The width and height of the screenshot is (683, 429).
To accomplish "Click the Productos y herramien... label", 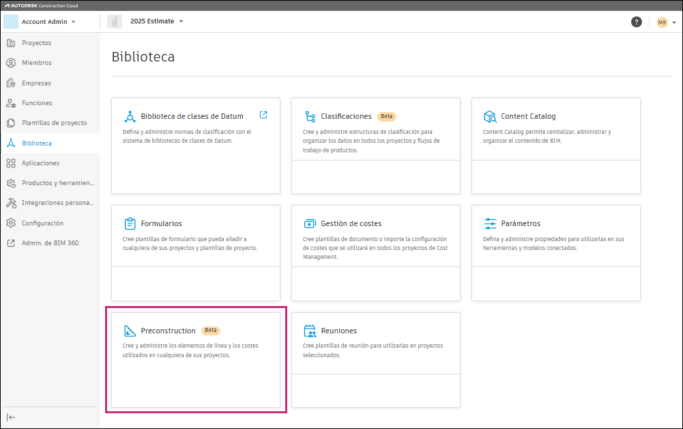I will pos(58,183).
